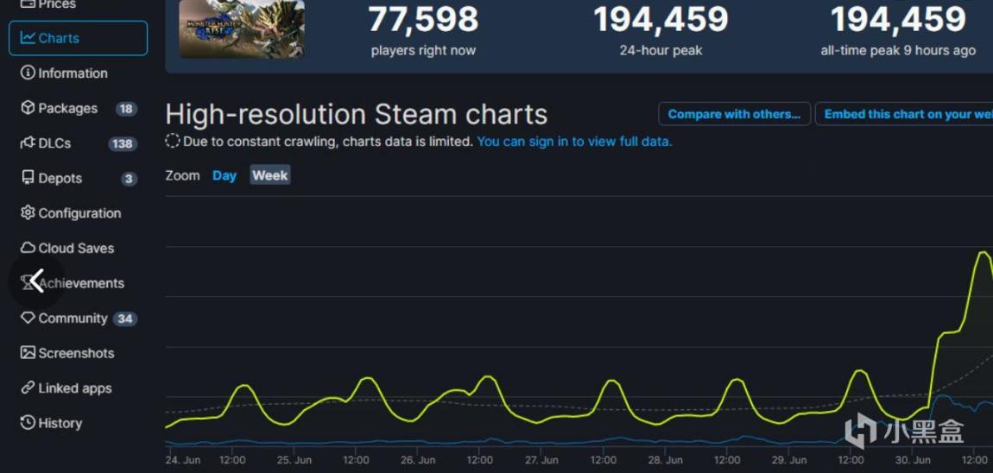Image resolution: width=993 pixels, height=473 pixels.
Task: Click the 28. Jun axis label
Action: 664,460
